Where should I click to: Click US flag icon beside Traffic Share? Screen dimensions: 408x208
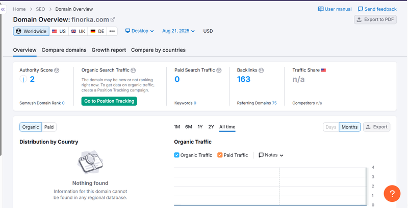pyautogui.click(x=323, y=70)
